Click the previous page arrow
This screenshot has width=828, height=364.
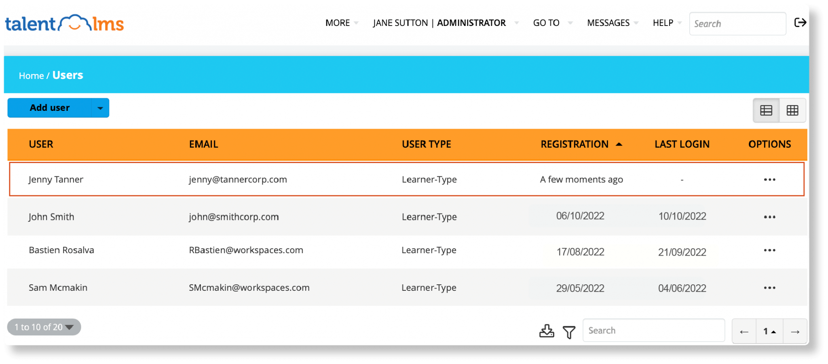pos(744,331)
